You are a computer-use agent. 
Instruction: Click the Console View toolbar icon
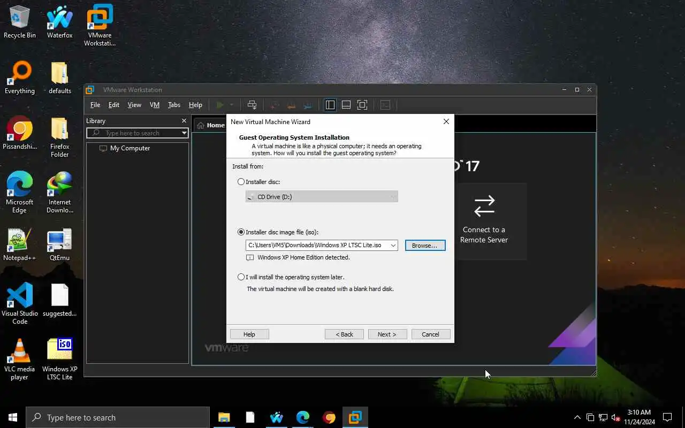[385, 105]
